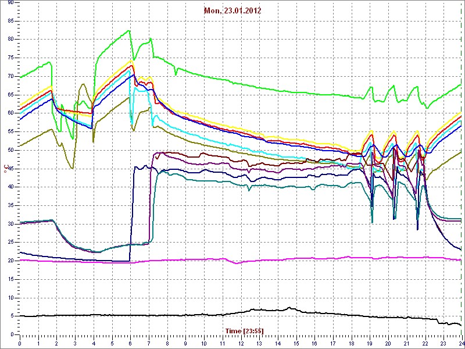Click hour label 14 on the time axis

point(278,343)
